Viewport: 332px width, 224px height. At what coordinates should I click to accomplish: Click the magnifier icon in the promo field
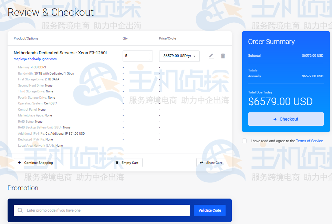pos(20,210)
